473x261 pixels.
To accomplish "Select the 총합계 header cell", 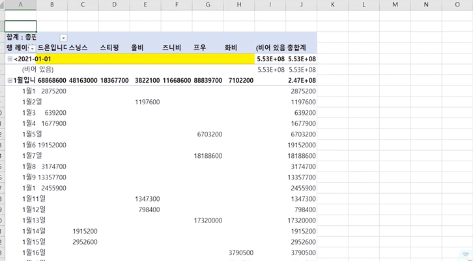I will 302,48.
